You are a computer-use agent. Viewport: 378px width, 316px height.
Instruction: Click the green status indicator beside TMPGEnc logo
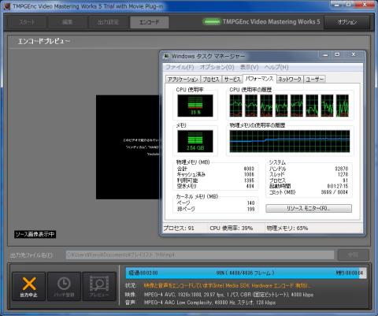pyautogui.click(x=212, y=21)
